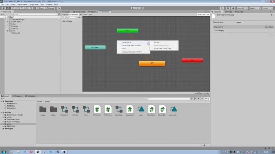Open the Layout dropdown
The height and width of the screenshot is (154, 275).
tap(268, 8)
